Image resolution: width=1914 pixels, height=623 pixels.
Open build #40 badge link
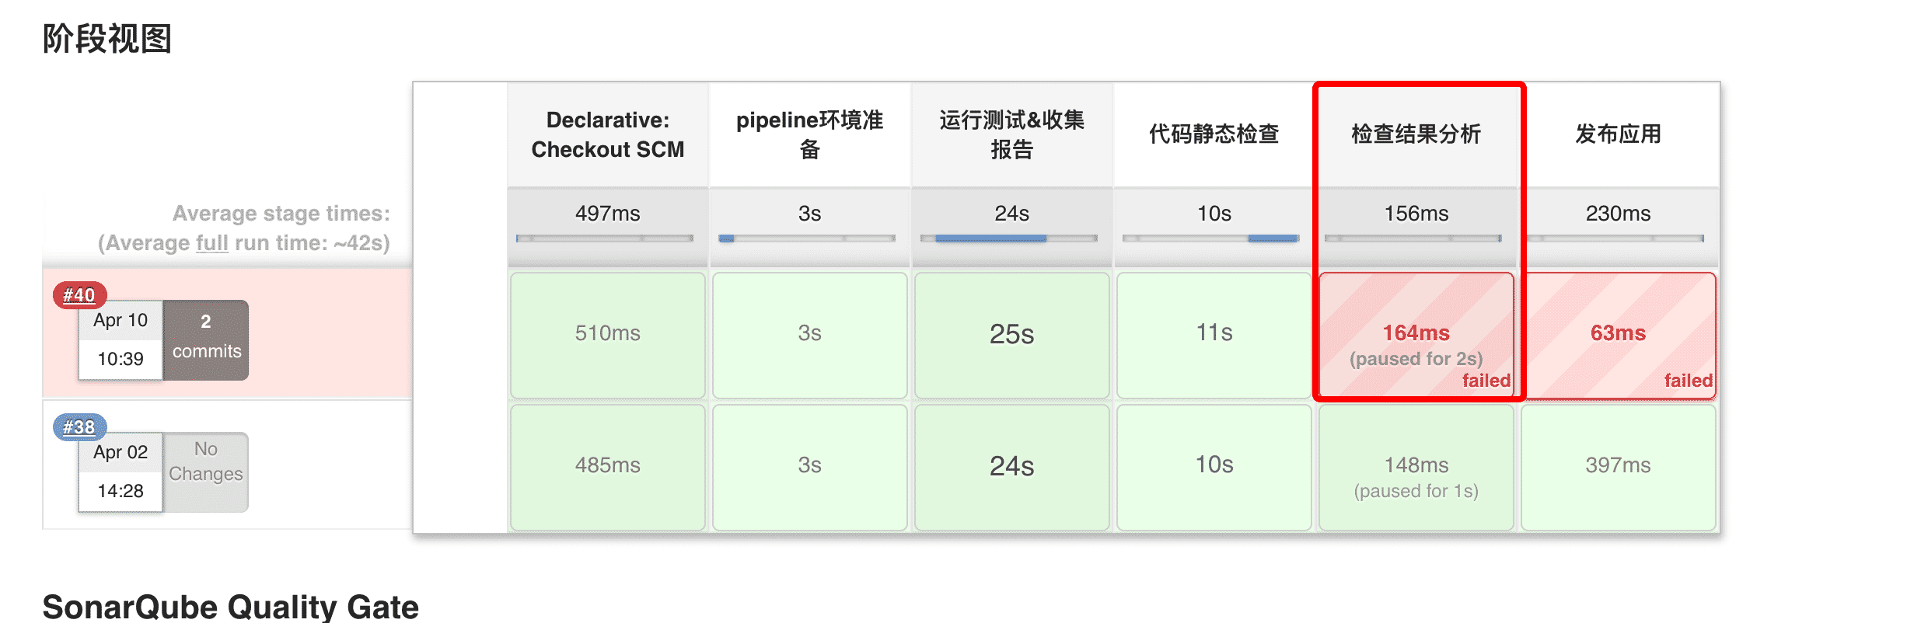(79, 295)
